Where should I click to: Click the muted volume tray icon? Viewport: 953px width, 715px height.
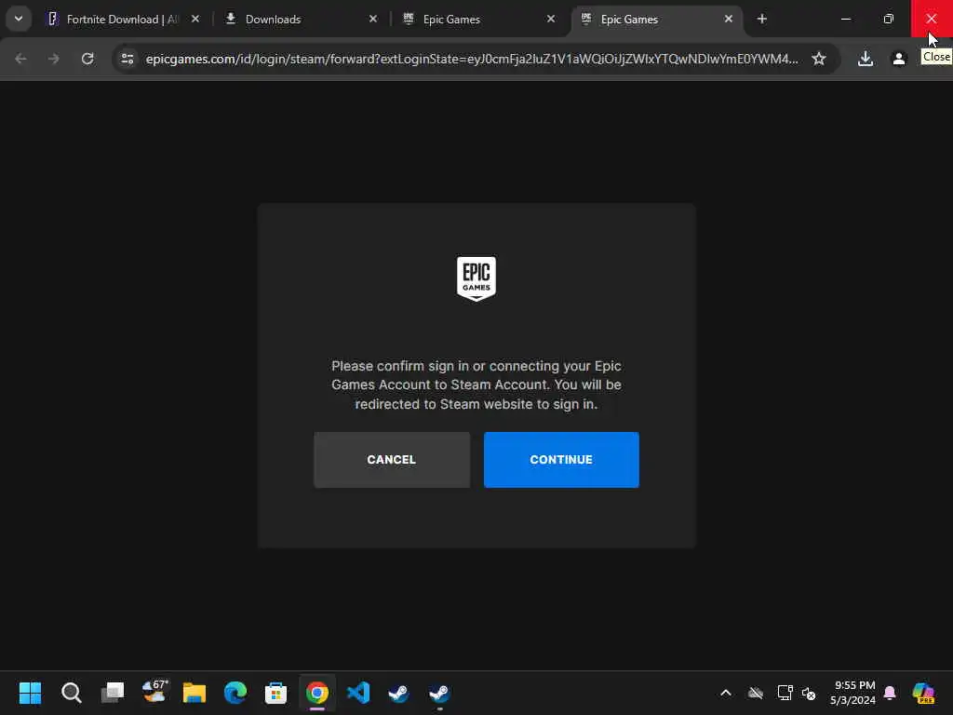809,693
